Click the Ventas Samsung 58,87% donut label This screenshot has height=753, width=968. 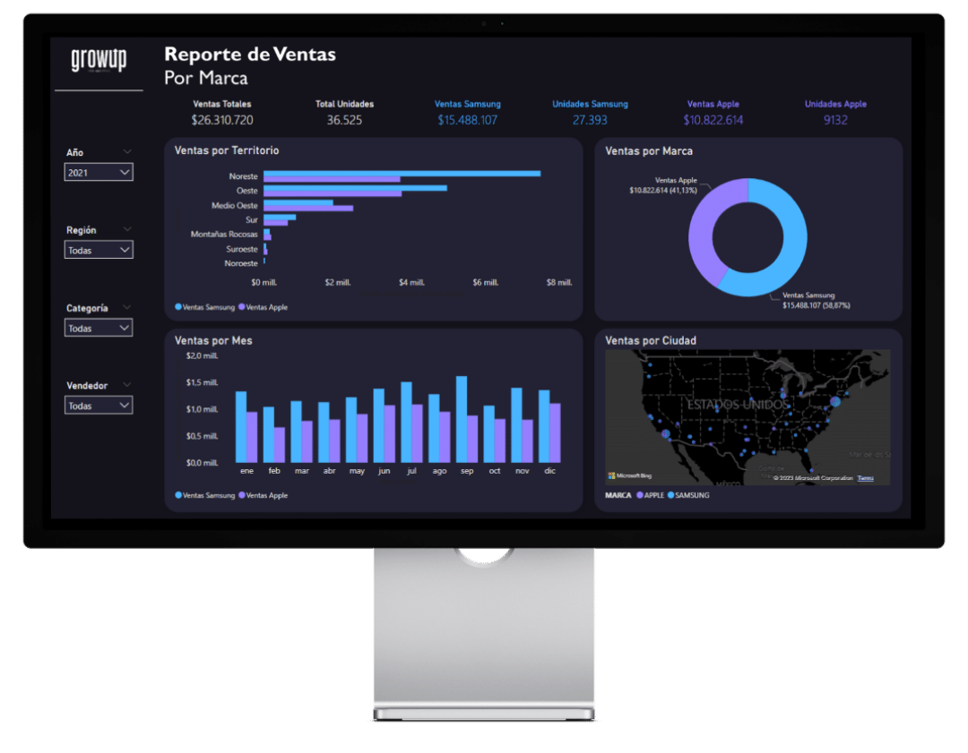[817, 300]
